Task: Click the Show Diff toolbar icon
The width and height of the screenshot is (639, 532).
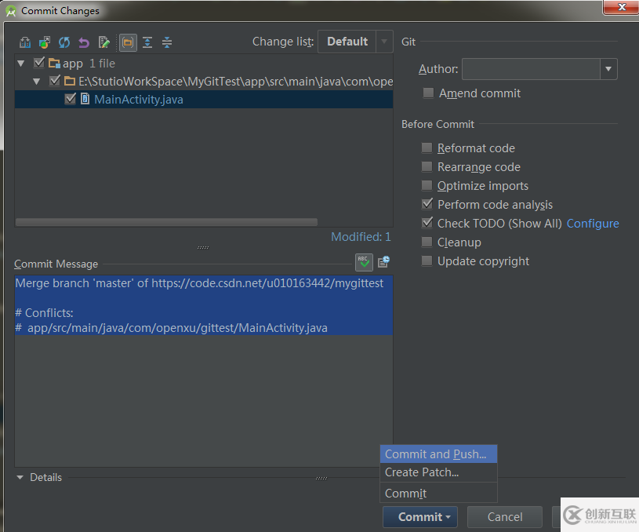Action: (x=25, y=42)
